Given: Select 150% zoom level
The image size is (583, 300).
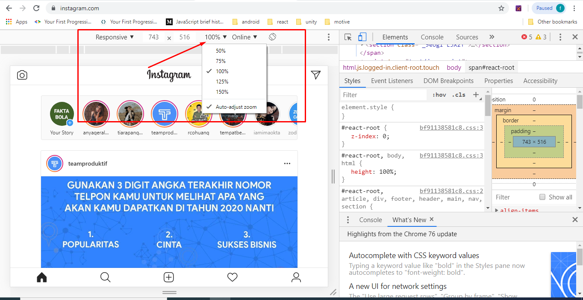Looking at the screenshot, I should click(x=235, y=92).
